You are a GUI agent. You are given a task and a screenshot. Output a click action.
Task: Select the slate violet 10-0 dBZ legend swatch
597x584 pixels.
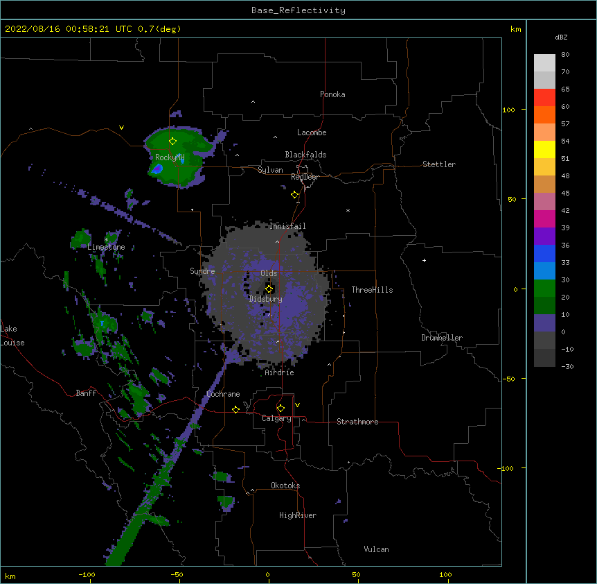click(544, 323)
